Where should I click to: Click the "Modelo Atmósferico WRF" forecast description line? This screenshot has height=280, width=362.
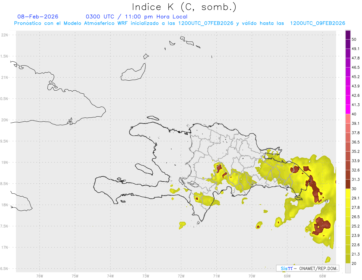(179, 23)
